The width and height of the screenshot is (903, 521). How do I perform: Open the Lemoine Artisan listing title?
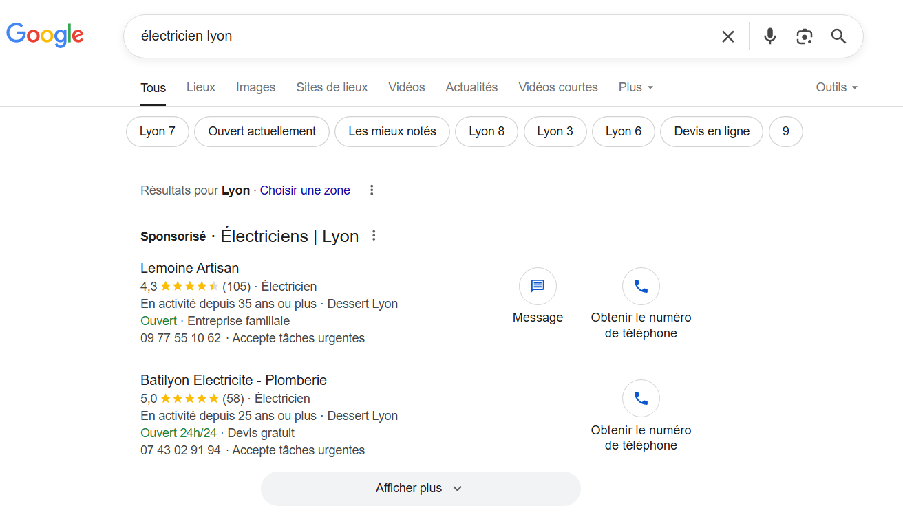pos(190,268)
